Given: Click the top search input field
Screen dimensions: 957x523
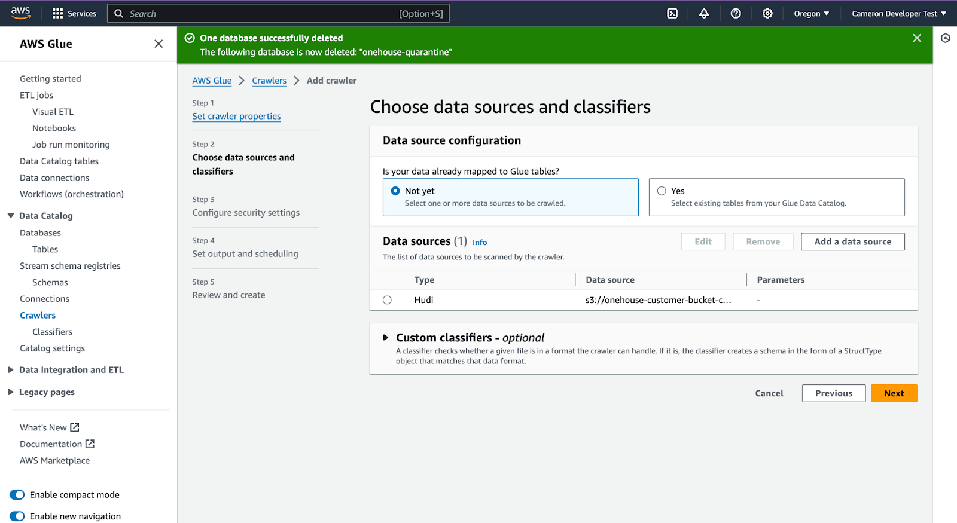Looking at the screenshot, I should (x=278, y=13).
